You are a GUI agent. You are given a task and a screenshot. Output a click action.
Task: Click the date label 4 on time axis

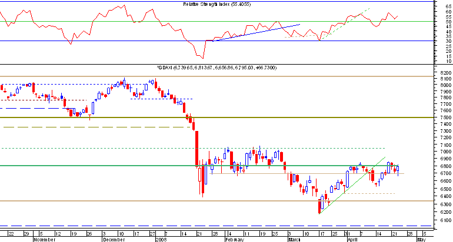(229, 233)
